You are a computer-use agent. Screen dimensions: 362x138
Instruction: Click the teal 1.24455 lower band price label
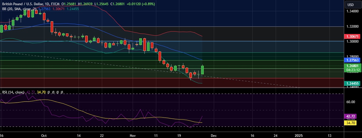[x=353, y=83]
